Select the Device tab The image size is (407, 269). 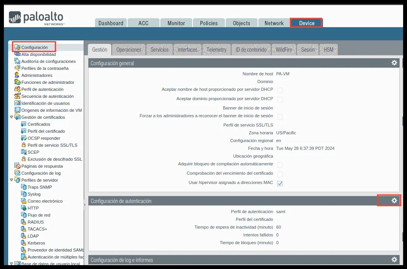[307, 23]
